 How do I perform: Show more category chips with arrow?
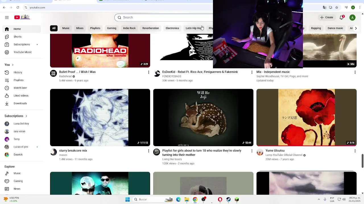(x=356, y=28)
